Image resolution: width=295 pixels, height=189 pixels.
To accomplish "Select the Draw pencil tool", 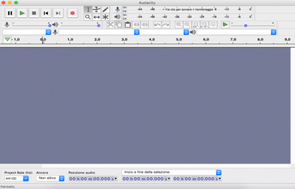I will click(106, 10).
